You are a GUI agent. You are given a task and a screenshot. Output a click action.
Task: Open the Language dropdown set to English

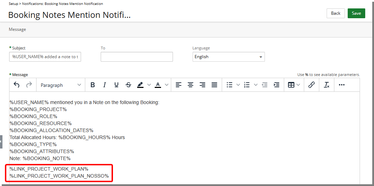(228, 57)
